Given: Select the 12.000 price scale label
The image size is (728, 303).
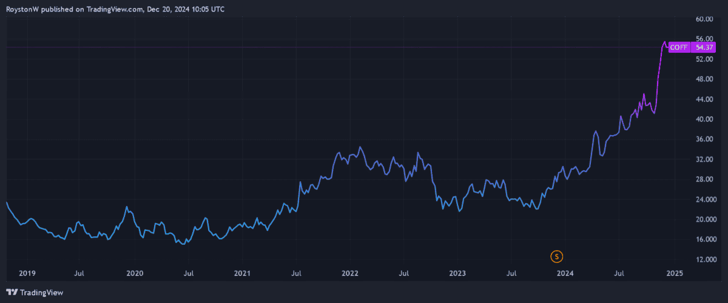Looking at the screenshot, I should point(704,259).
